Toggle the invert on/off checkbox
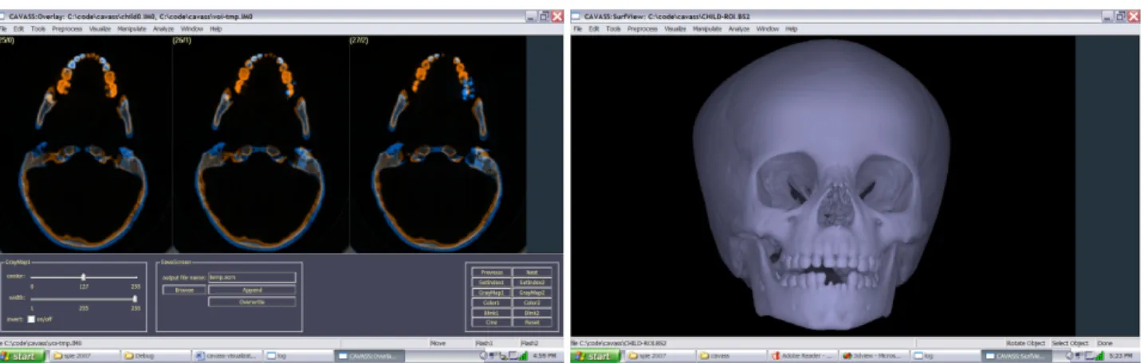This screenshot has height=363, width=1144. tap(31, 319)
